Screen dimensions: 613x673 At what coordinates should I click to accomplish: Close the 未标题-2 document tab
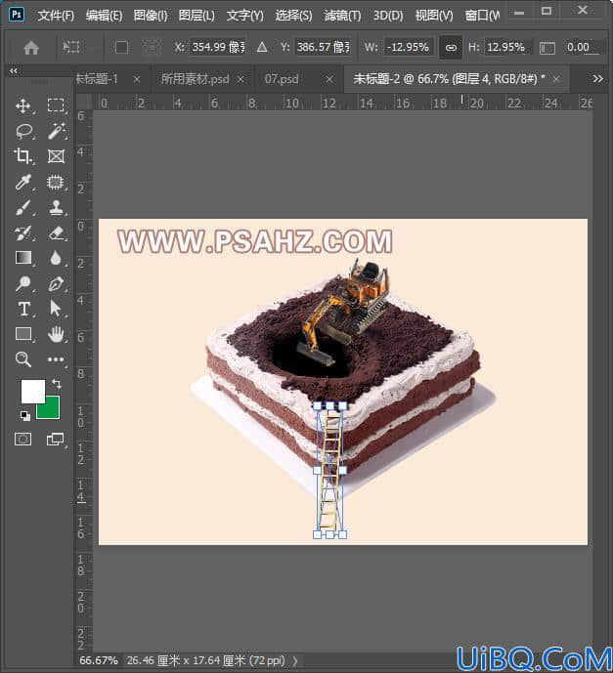coord(556,79)
